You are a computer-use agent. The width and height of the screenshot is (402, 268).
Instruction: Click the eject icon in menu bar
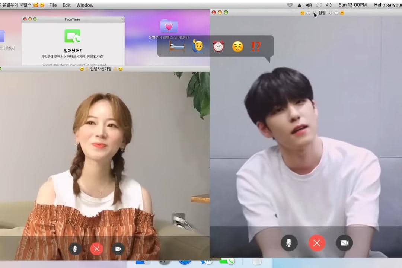(299, 5)
